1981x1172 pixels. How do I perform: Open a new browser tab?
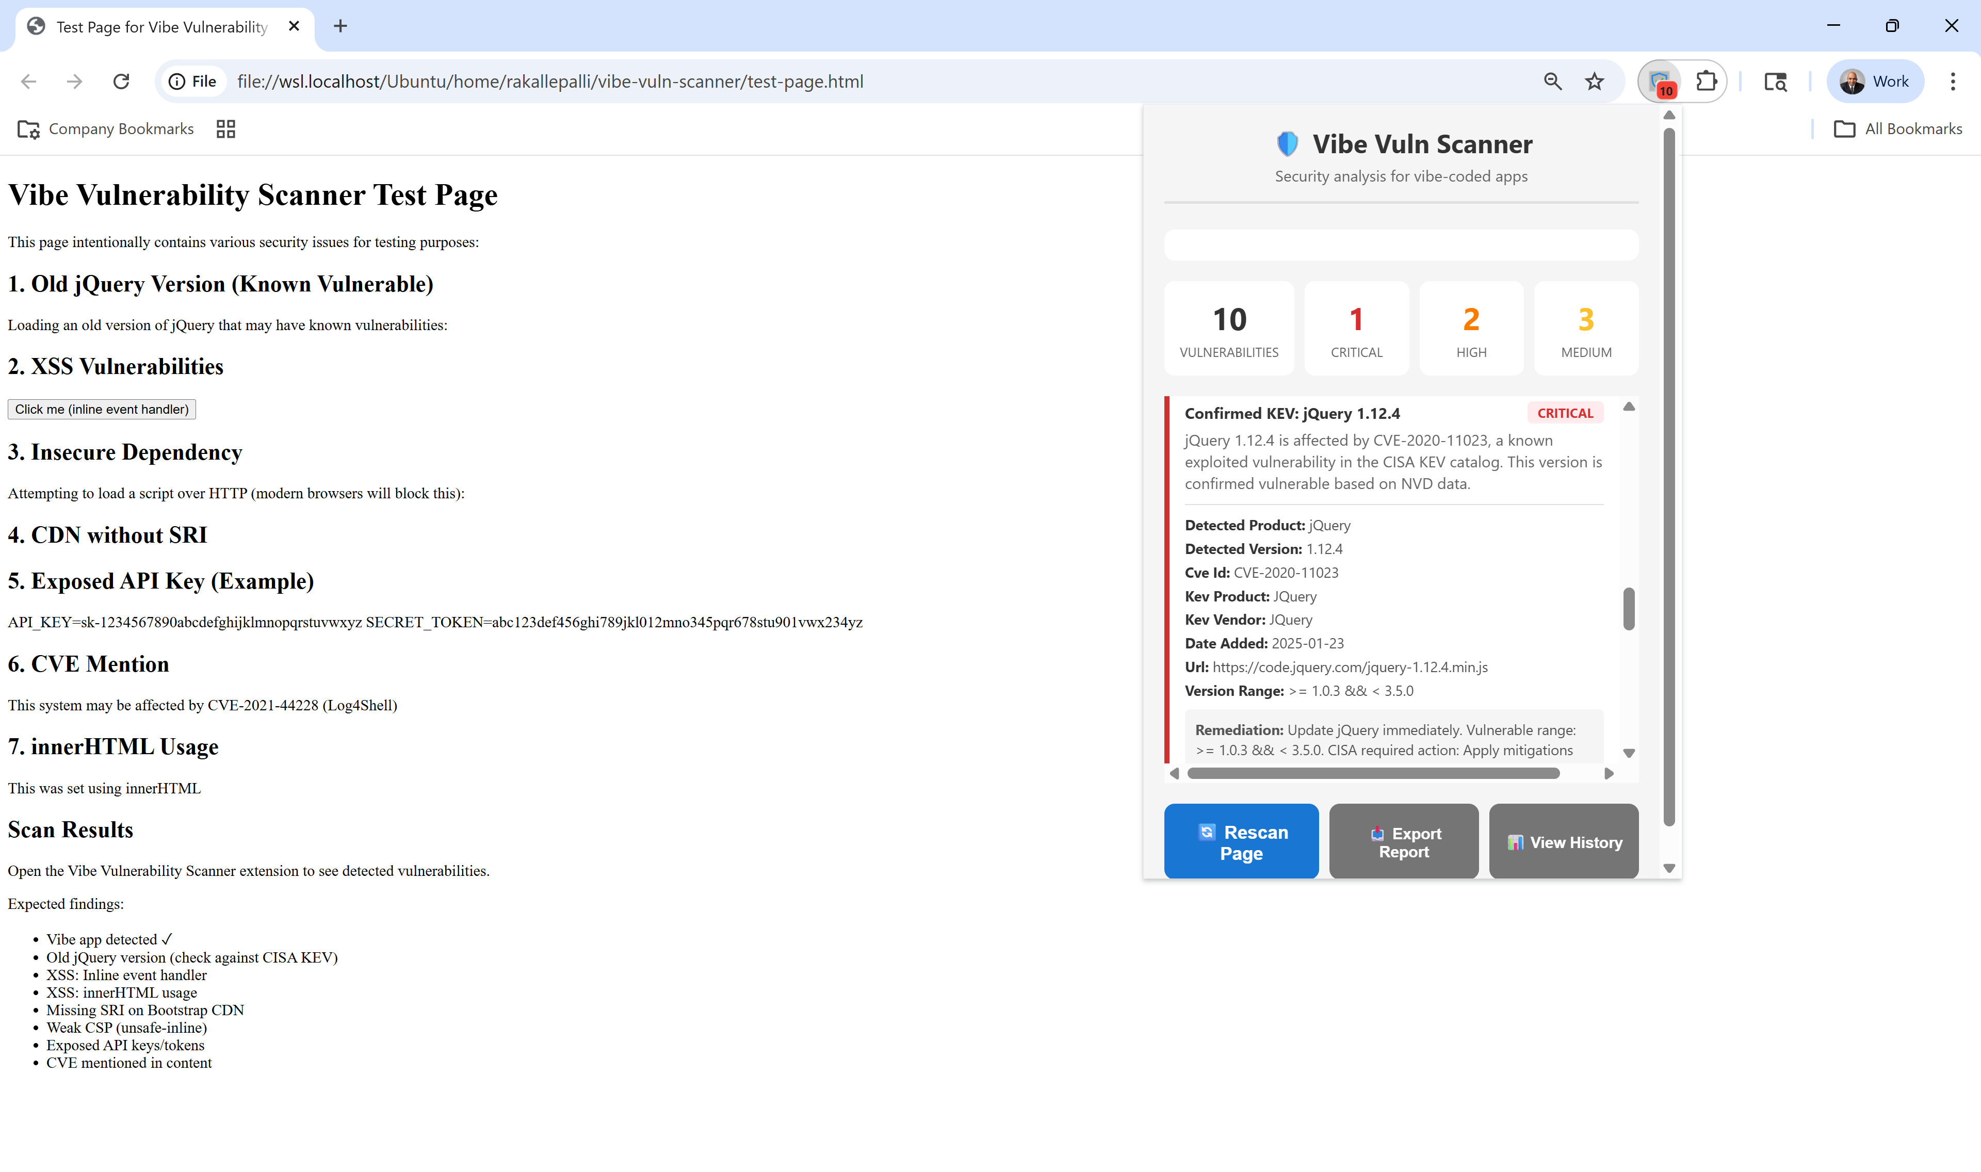point(340,26)
